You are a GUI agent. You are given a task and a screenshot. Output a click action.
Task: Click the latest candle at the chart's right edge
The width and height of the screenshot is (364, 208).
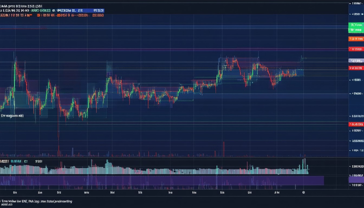[x=302, y=58]
